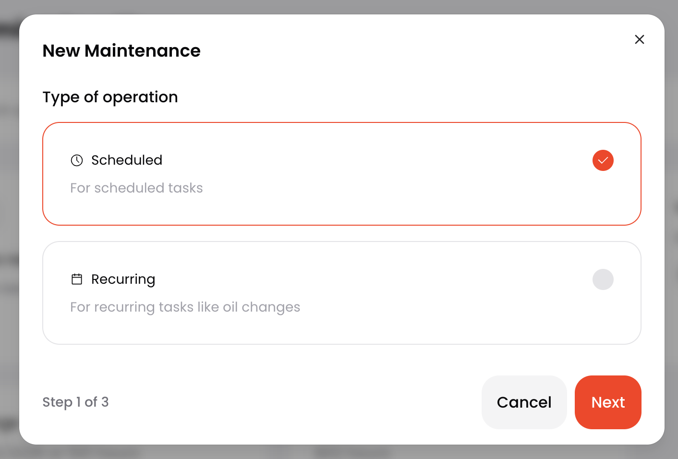Choose the Scheduled option label
Viewport: 678px width, 459px height.
click(x=127, y=160)
